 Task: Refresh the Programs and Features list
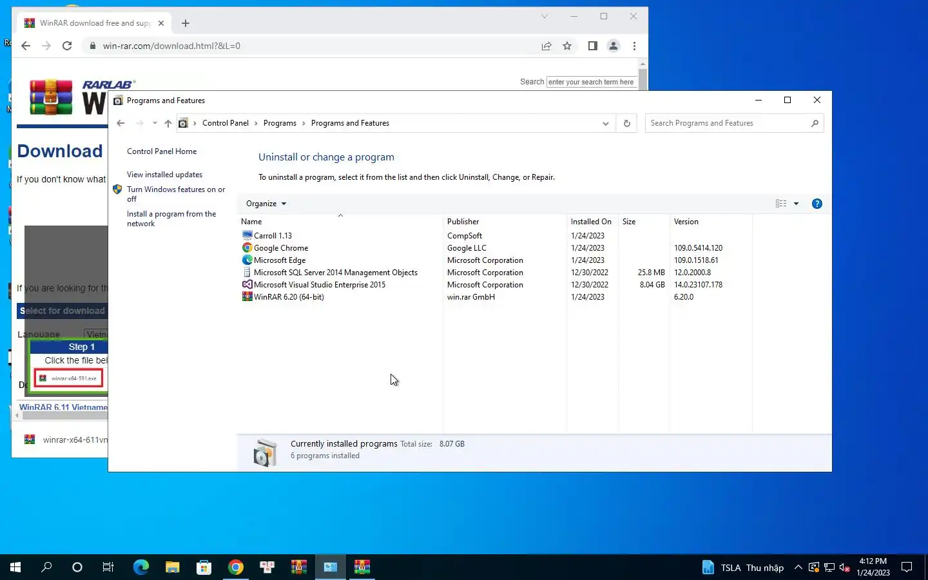[x=626, y=123]
